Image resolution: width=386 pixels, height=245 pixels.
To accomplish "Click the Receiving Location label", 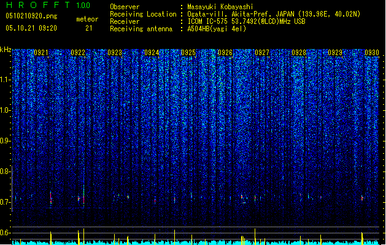I will pyautogui.click(x=143, y=14).
